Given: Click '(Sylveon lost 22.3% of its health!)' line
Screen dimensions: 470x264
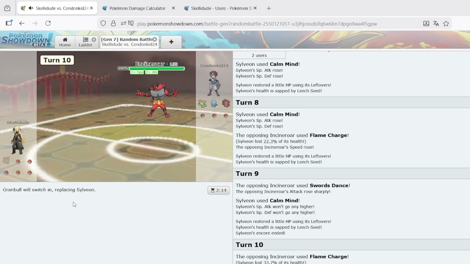Looking at the screenshot, I should [x=271, y=141].
